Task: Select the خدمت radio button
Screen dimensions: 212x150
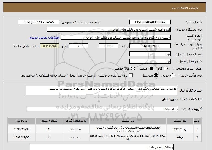Action: coord(151,69)
